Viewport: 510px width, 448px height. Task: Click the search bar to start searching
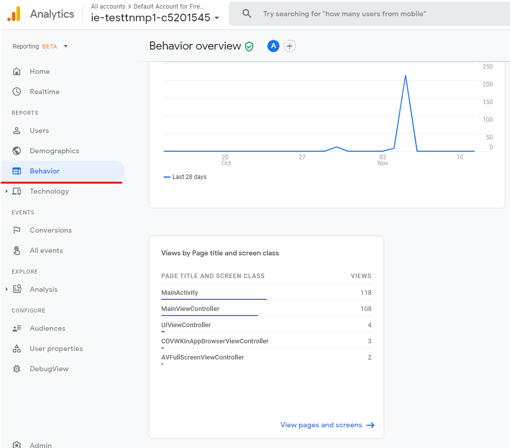[369, 14]
